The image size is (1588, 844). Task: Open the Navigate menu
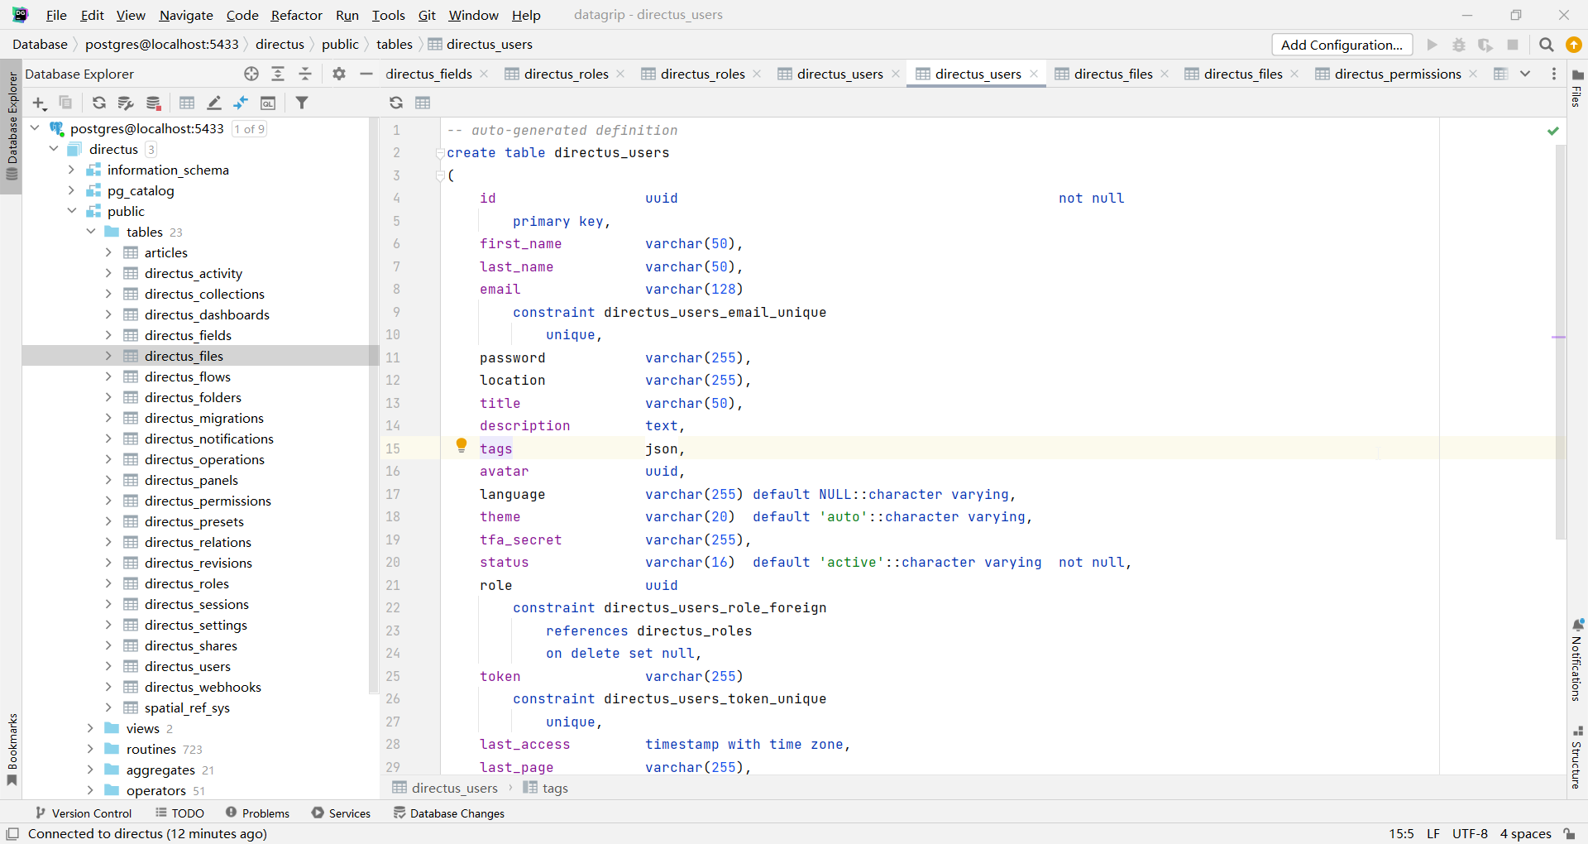tap(185, 15)
